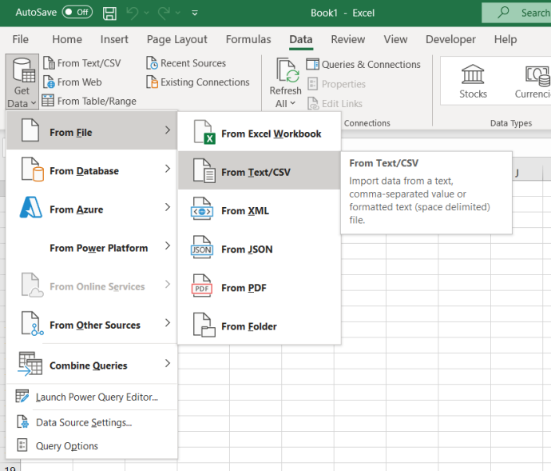Click the From Online Services cloud icon
Viewport: 551px width, 471px height.
tap(32, 285)
